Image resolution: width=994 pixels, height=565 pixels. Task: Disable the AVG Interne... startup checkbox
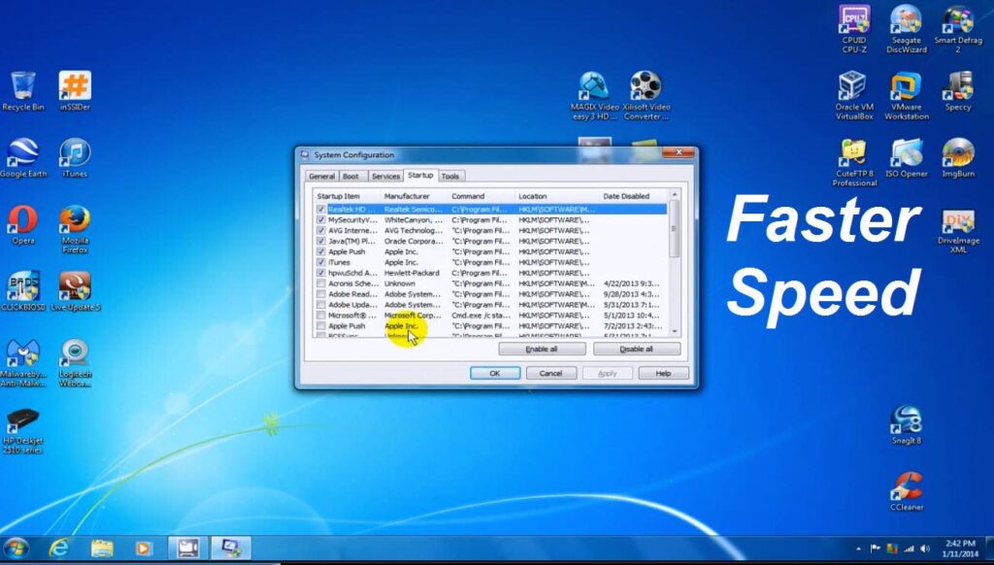[320, 231]
